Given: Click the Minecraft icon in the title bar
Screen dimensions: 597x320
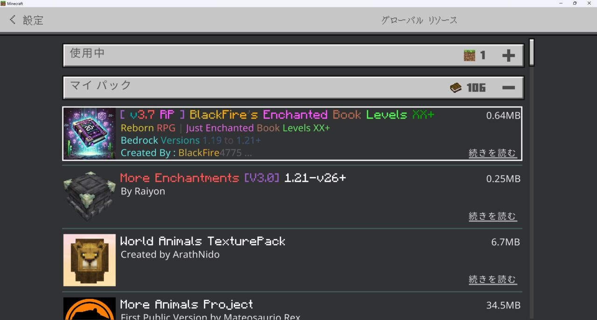Looking at the screenshot, I should 3,3.
